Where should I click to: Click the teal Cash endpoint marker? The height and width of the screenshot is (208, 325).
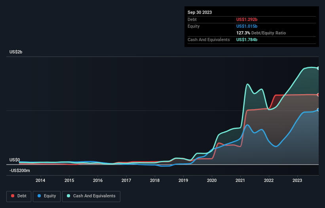click(x=318, y=68)
